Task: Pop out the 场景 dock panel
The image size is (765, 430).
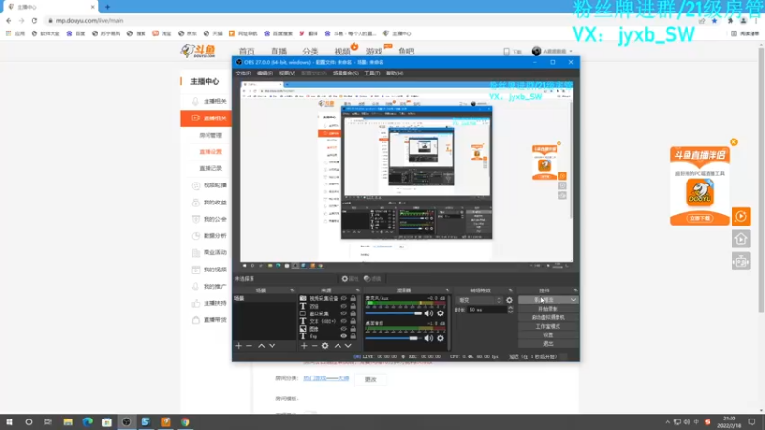Action: [x=292, y=290]
